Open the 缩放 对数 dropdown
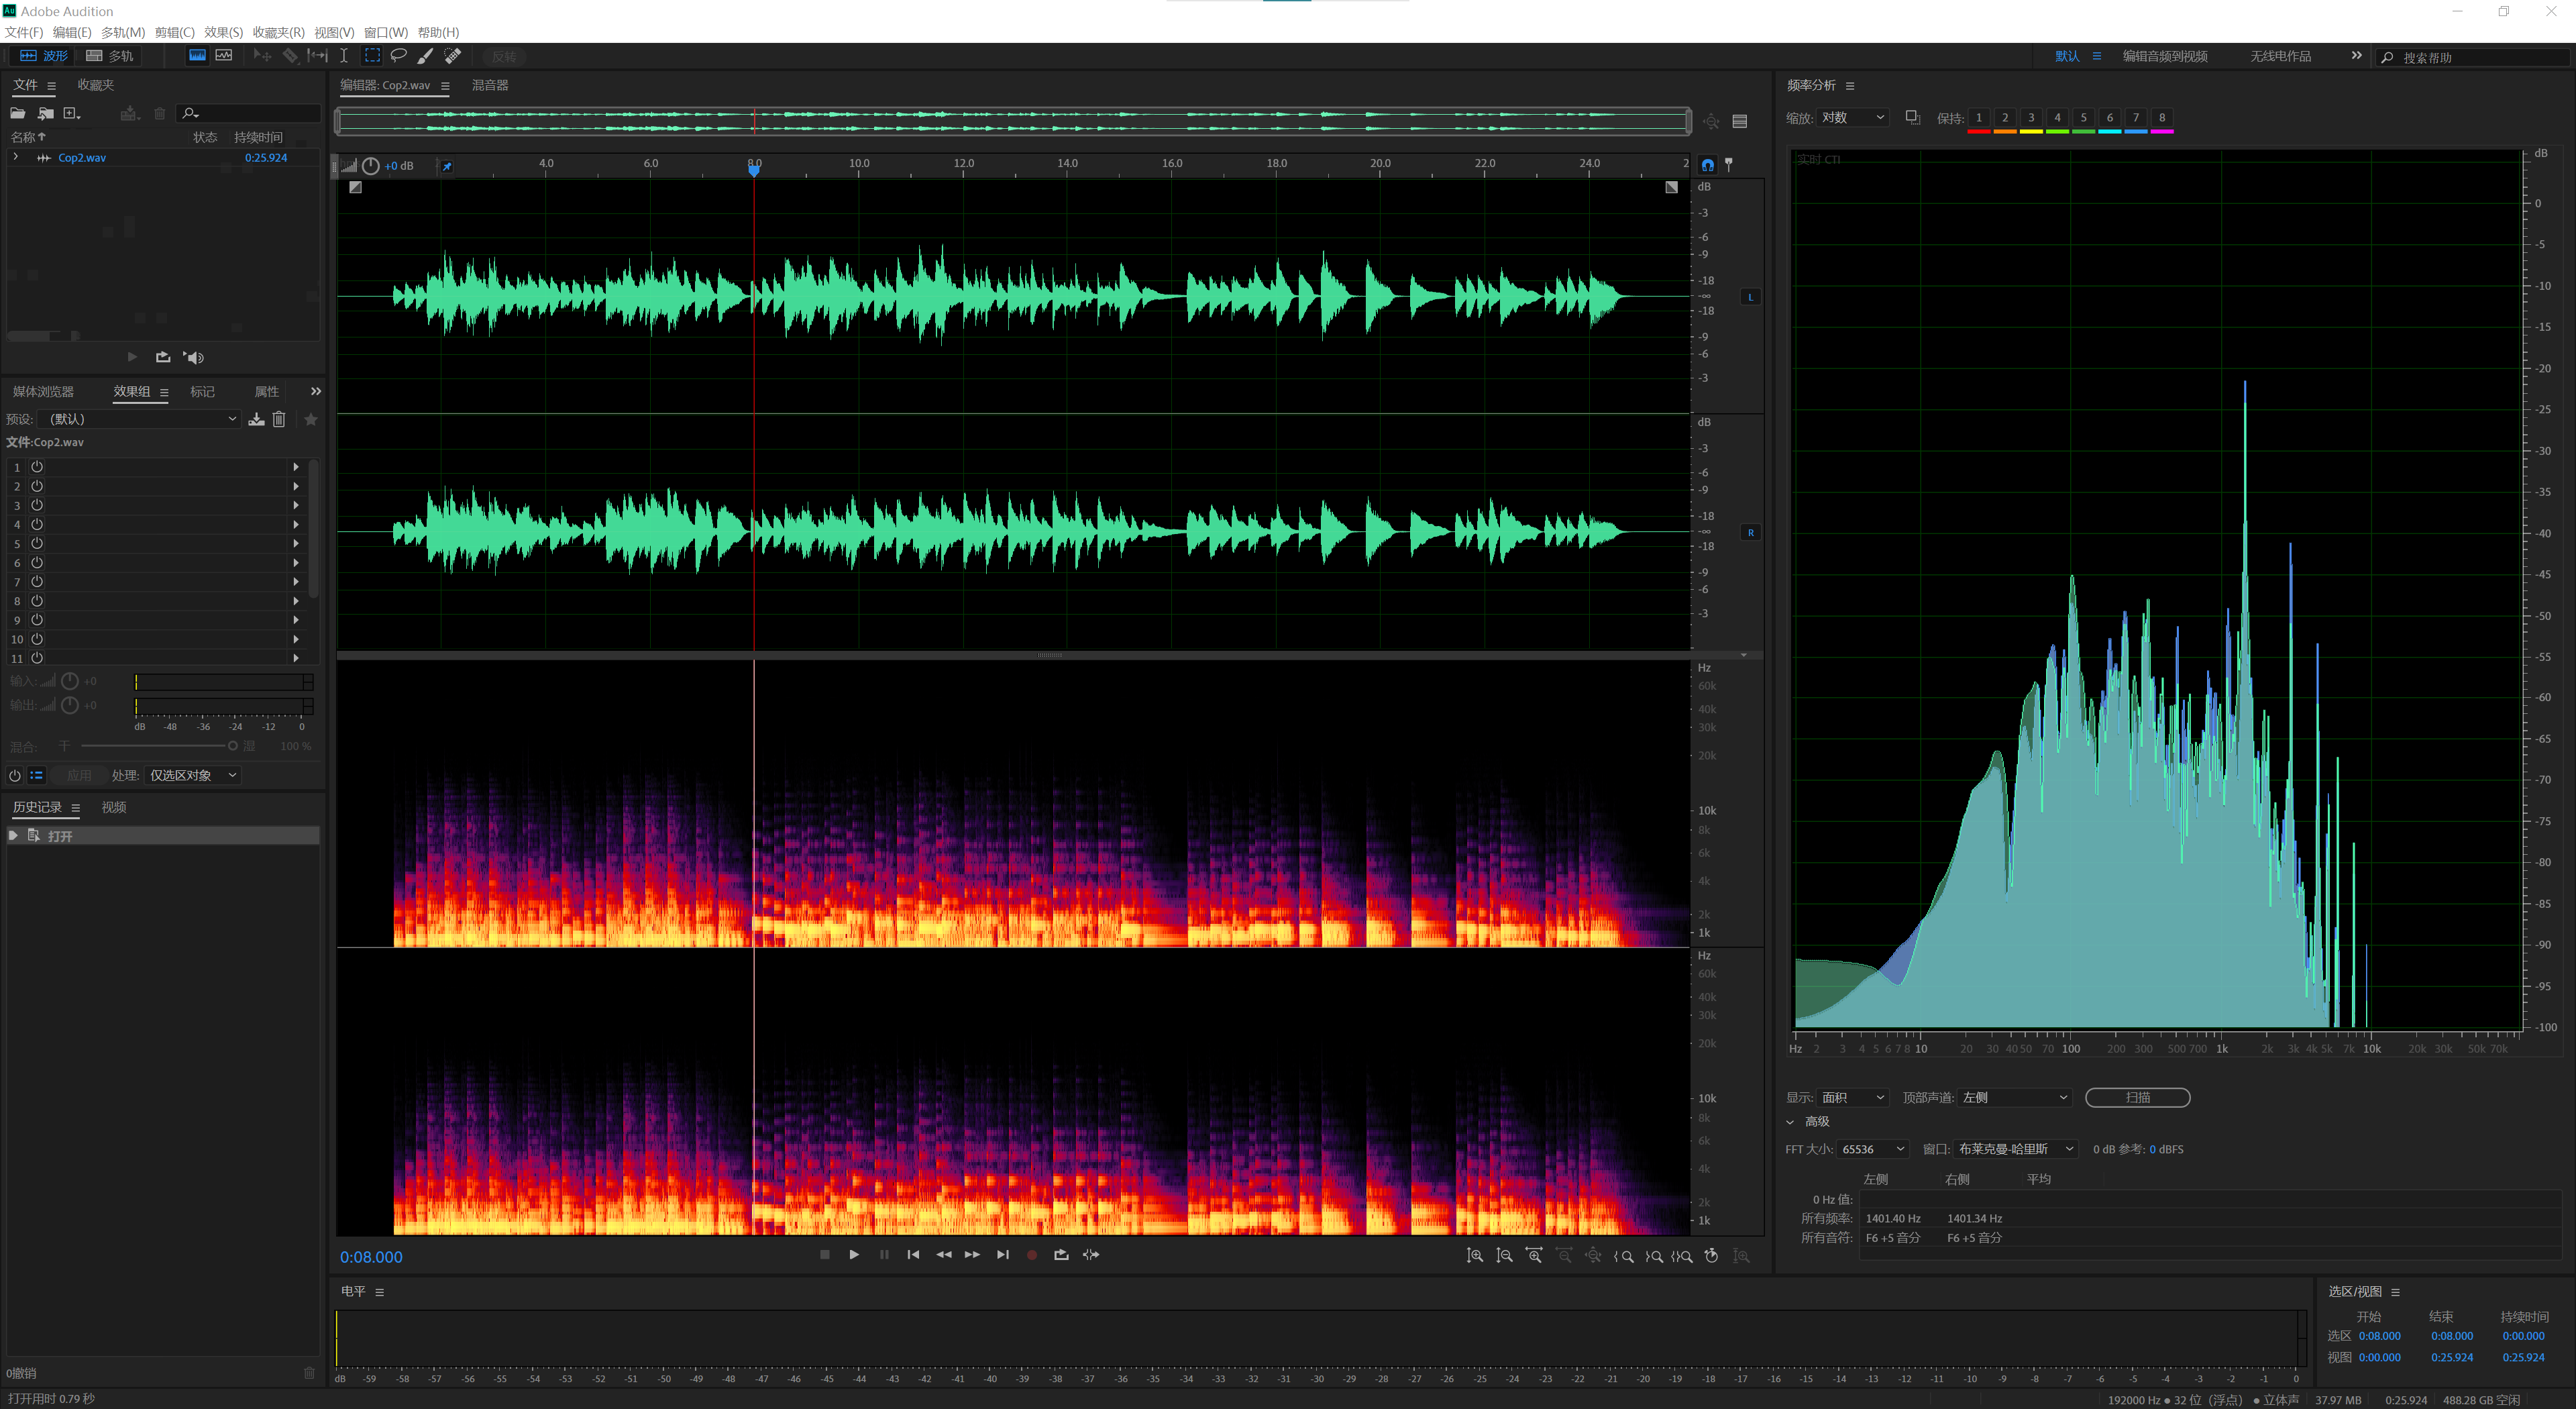This screenshot has width=2576, height=1409. (1853, 117)
